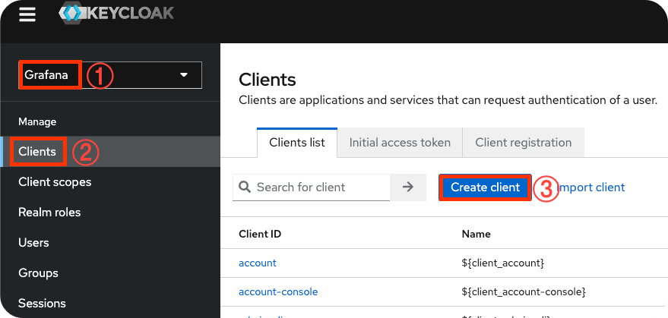Click the Name column header
Image resolution: width=668 pixels, height=318 pixels.
(476, 234)
